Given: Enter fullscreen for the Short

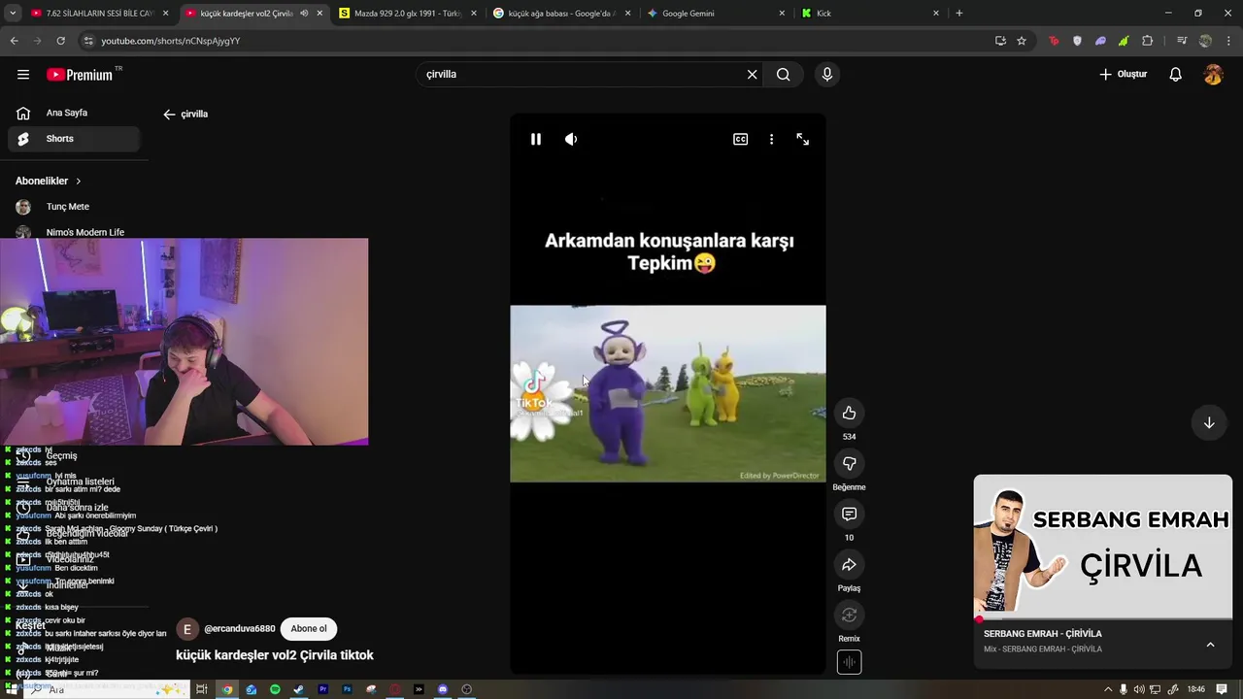Looking at the screenshot, I should [x=802, y=139].
